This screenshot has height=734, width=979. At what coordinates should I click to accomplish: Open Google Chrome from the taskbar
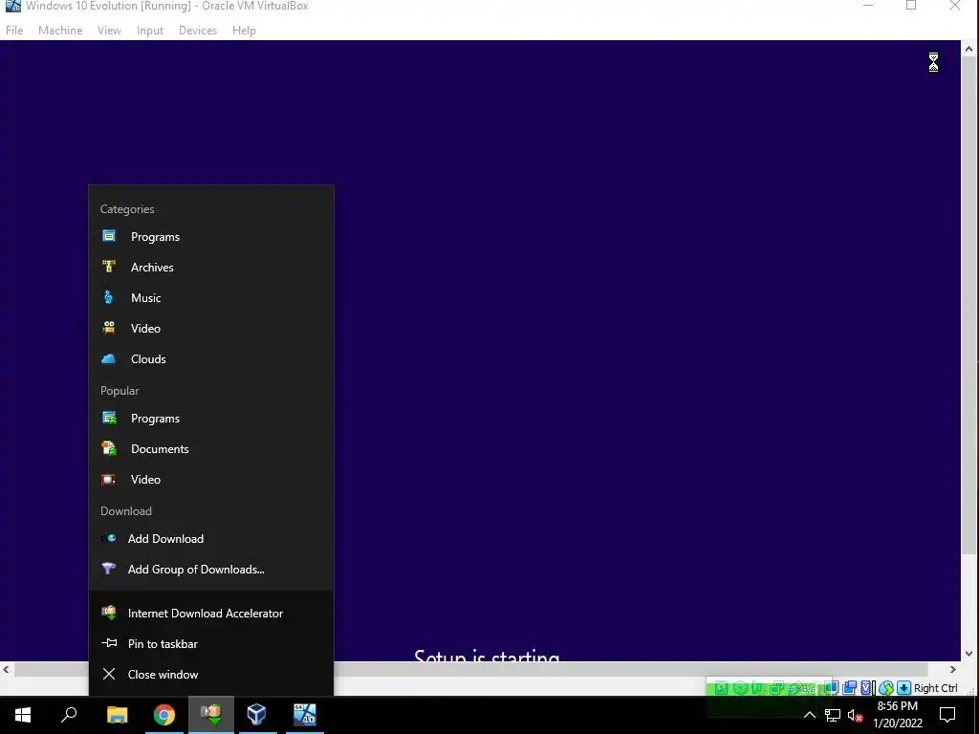(164, 715)
